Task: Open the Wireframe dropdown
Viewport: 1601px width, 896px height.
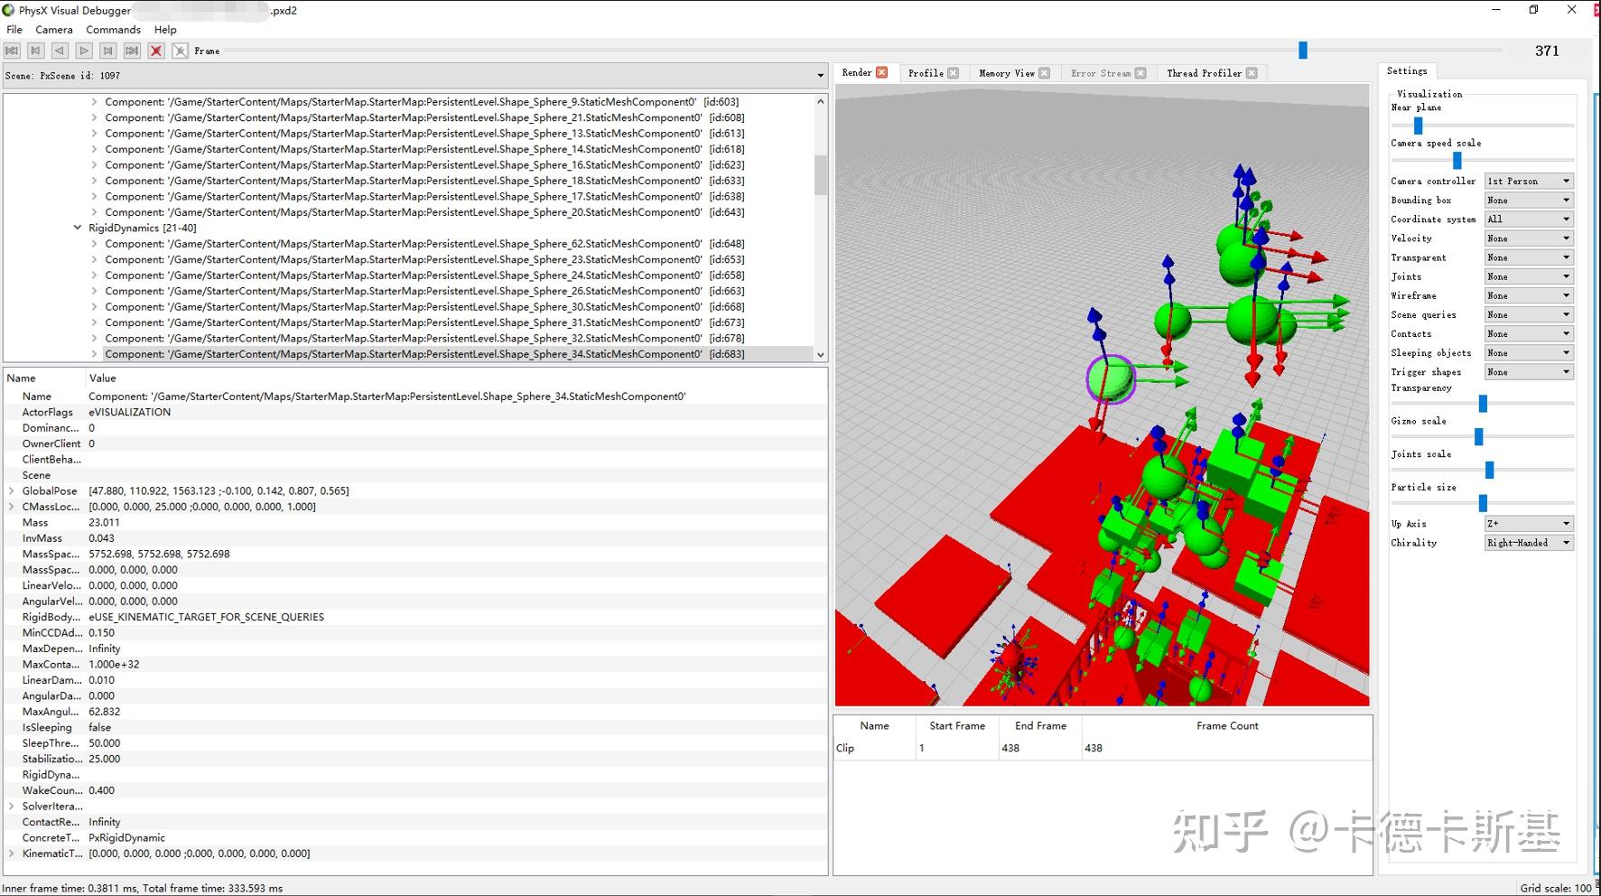Action: pos(1529,295)
